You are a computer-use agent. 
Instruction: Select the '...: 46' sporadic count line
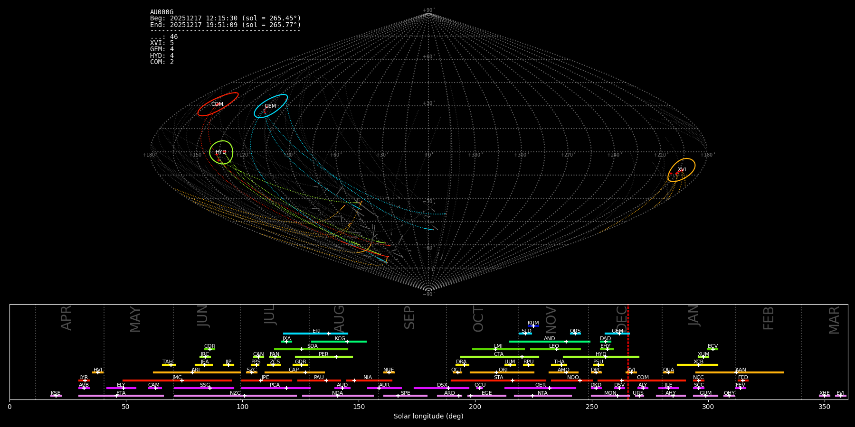164,37
